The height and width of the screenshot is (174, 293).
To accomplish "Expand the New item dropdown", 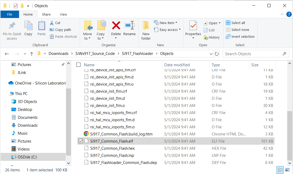I will [176, 23].
